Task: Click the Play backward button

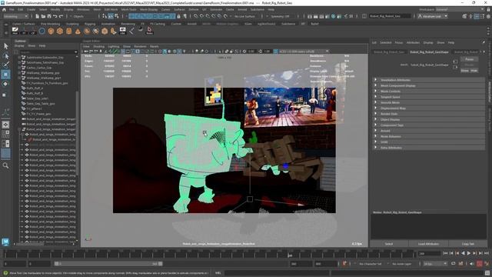Action: pos(463,253)
